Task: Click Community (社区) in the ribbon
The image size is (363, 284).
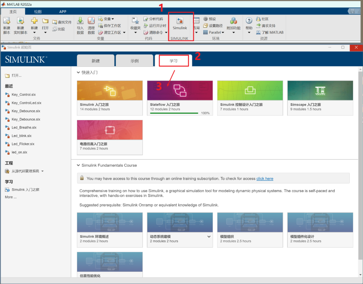Action: click(x=262, y=19)
